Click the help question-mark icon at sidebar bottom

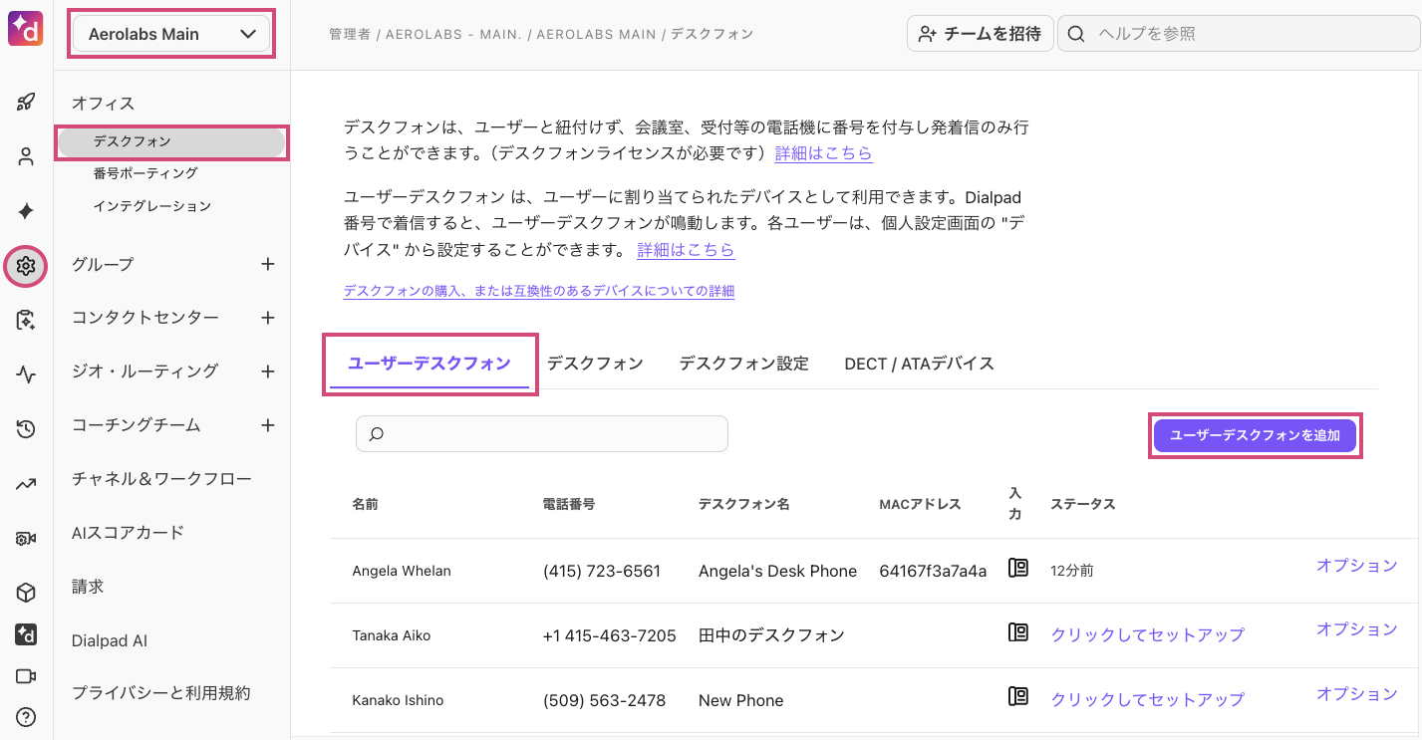click(25, 716)
